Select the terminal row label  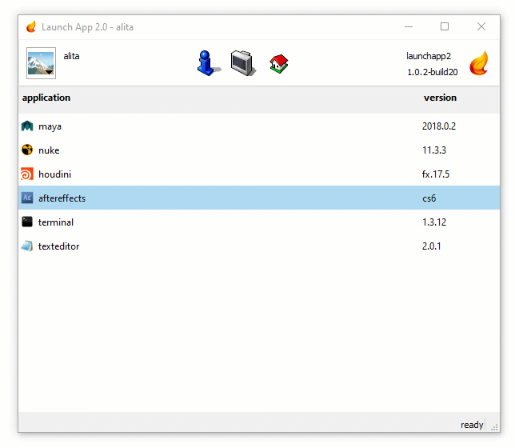[56, 222]
